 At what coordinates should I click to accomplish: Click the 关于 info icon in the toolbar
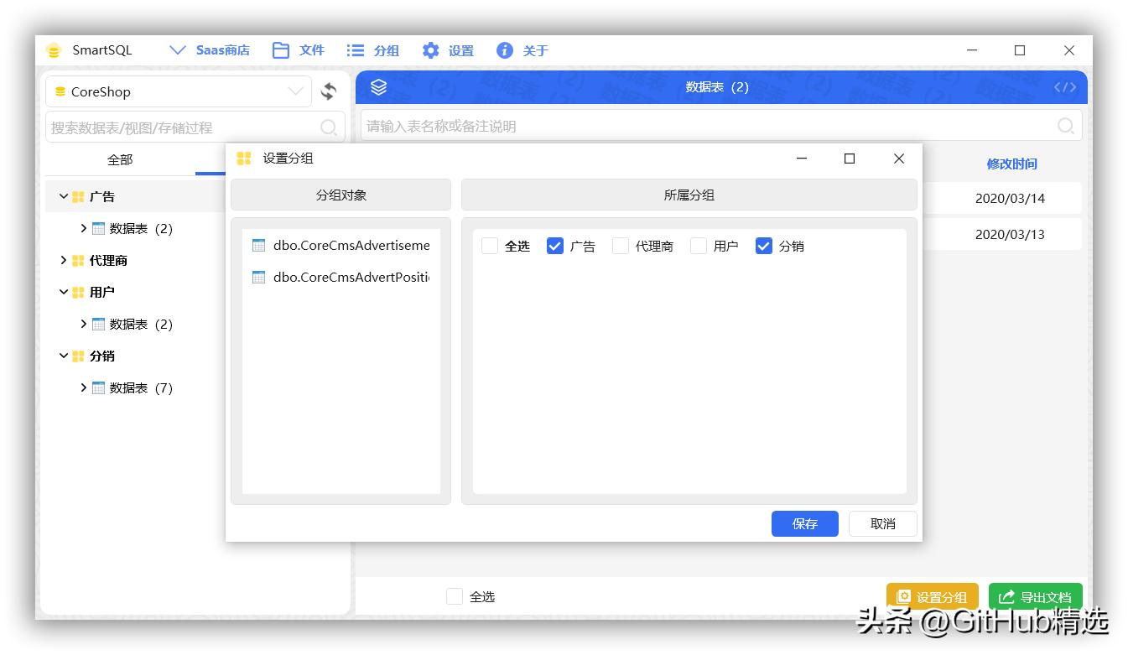[504, 49]
